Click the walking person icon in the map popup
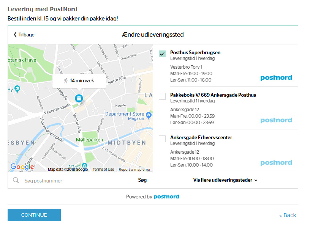This screenshot has width=310, height=225. 66,80
